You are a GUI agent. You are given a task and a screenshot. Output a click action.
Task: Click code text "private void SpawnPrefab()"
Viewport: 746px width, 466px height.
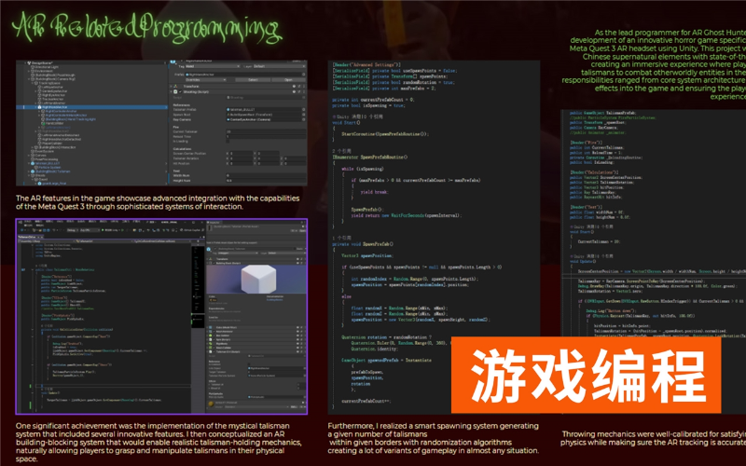point(363,244)
